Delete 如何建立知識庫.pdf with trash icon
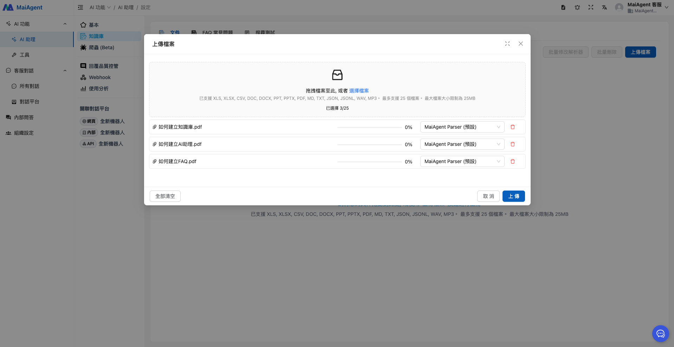This screenshot has height=347, width=674. click(x=512, y=127)
